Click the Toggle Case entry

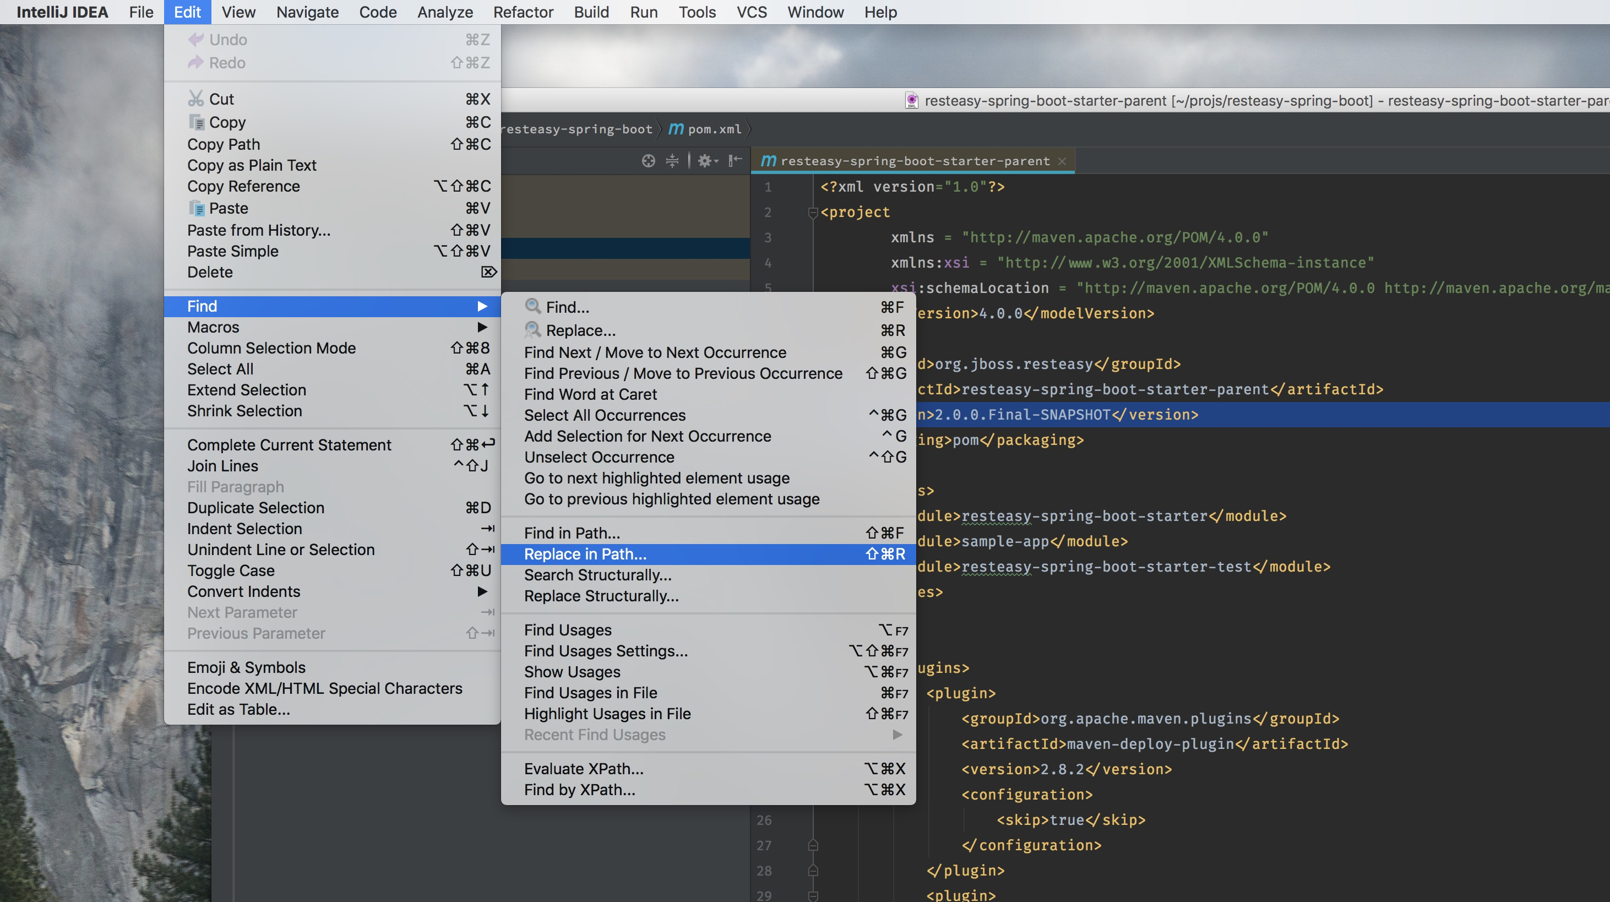(231, 570)
